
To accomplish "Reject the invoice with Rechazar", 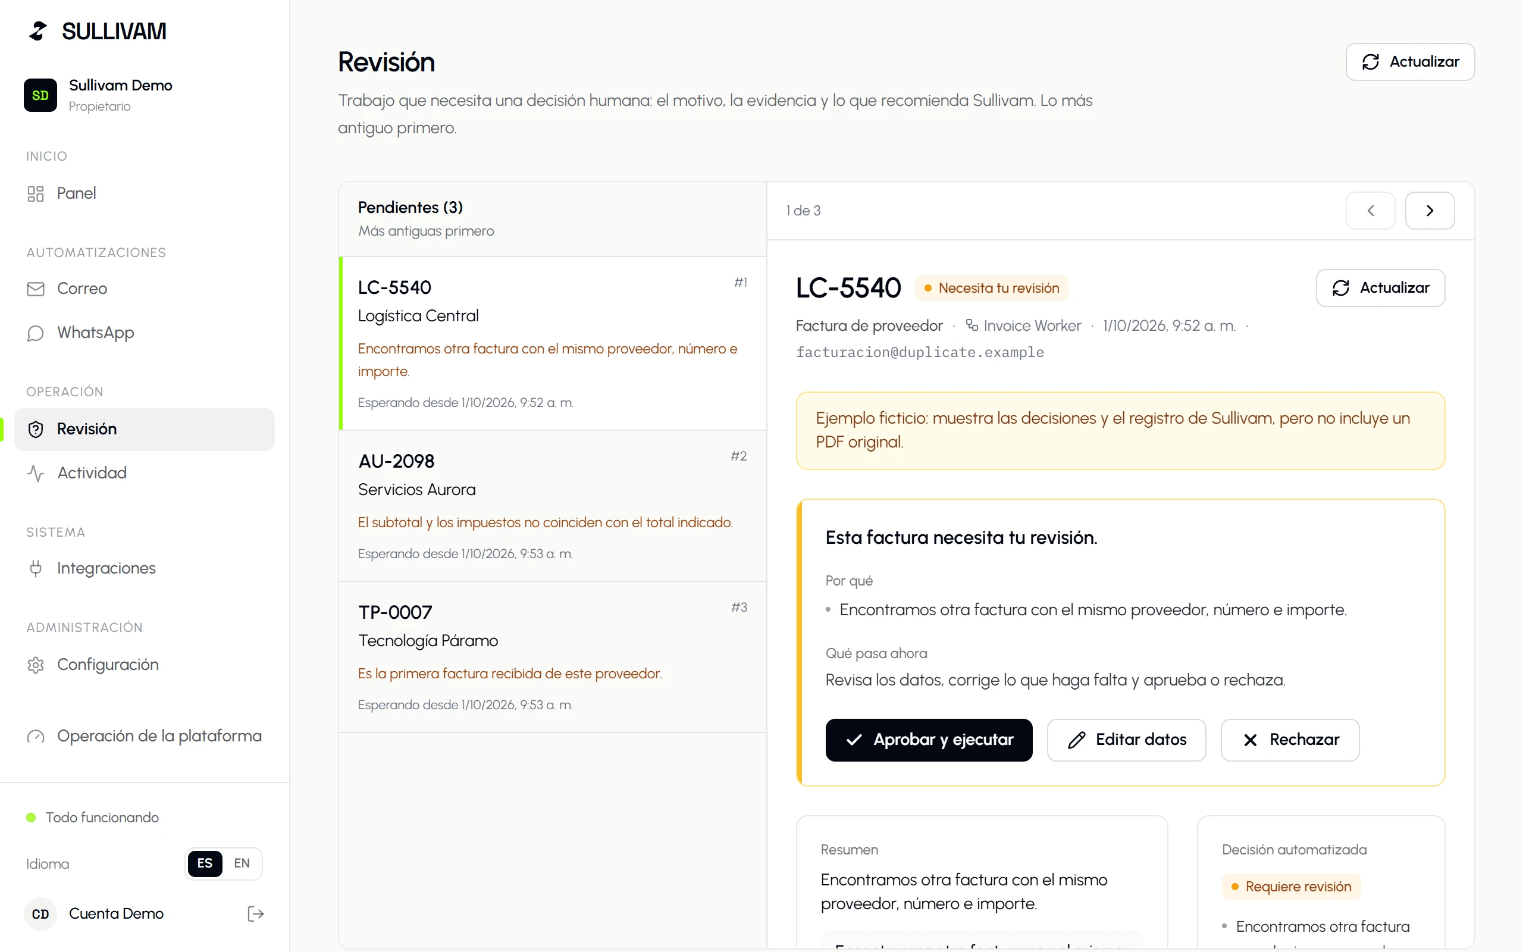I will (1290, 740).
